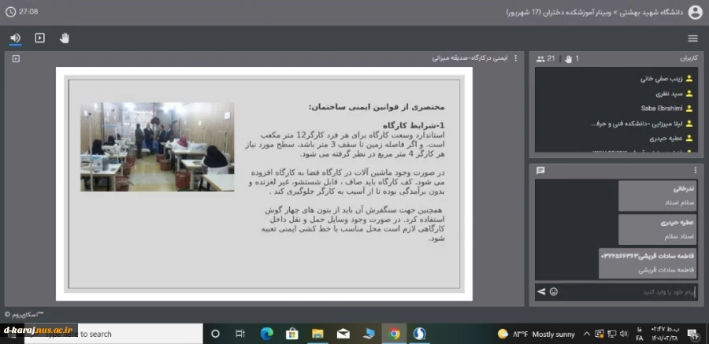This screenshot has width=709, height=344.
Task: Click the chat bubble icon
Action: tap(540, 170)
